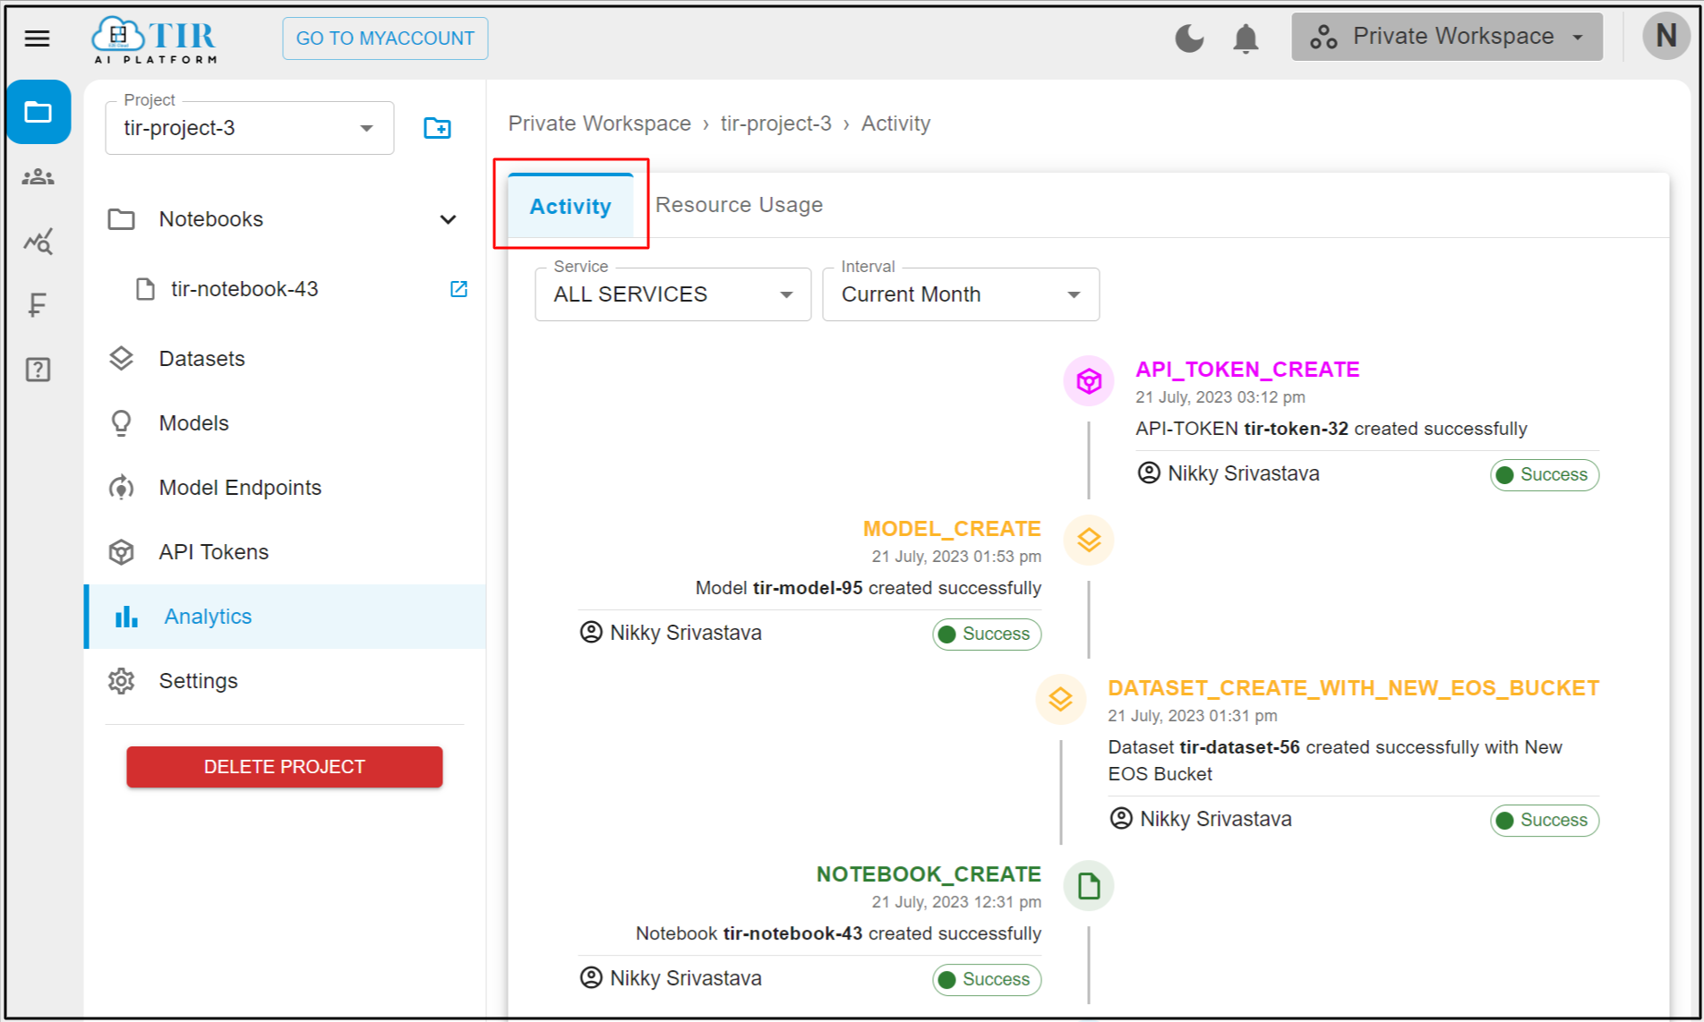
Task: Click user icon under dataset creation entry
Action: coord(1121,818)
